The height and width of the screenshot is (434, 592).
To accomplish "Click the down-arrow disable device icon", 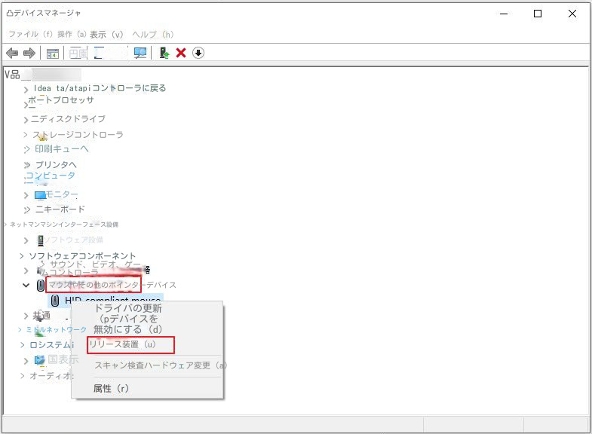I will (x=198, y=53).
